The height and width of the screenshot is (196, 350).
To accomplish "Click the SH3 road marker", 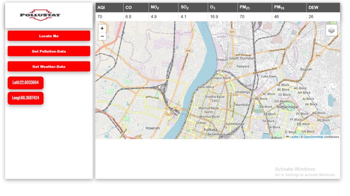I will coord(317,55).
